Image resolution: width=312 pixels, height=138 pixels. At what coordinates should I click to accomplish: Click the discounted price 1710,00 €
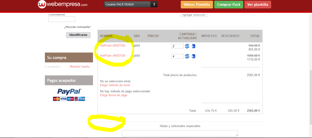coord(254,59)
